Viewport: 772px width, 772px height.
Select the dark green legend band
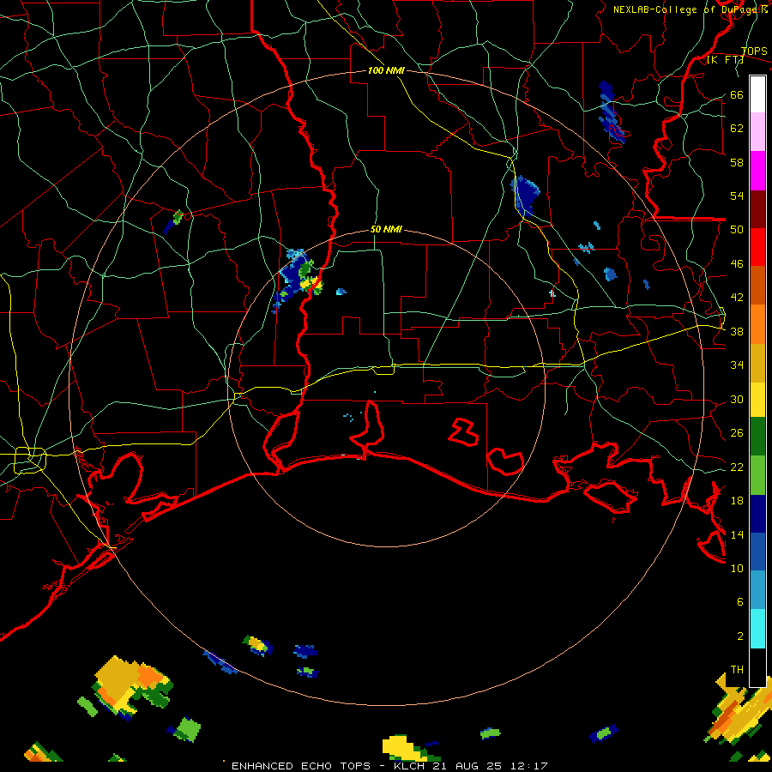pos(757,437)
